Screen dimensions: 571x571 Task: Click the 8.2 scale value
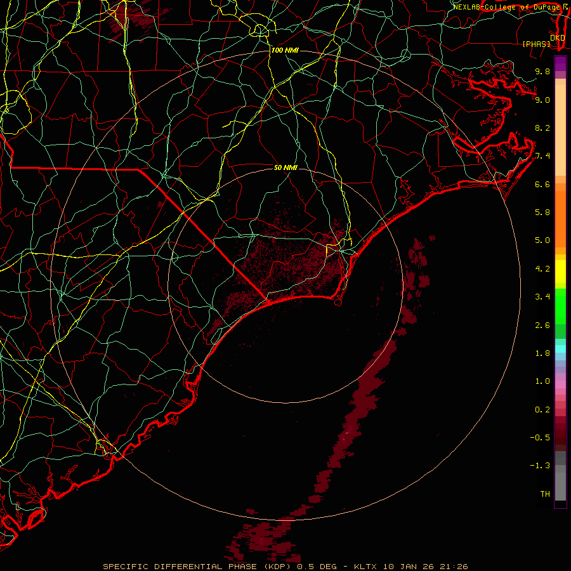(x=542, y=128)
